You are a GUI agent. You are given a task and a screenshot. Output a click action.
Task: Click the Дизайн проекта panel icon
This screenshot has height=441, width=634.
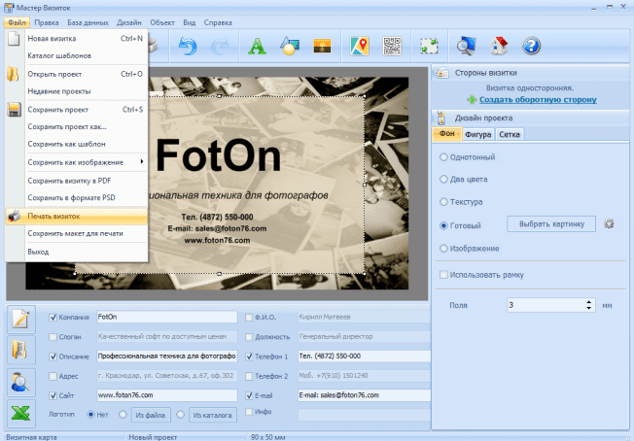(441, 118)
